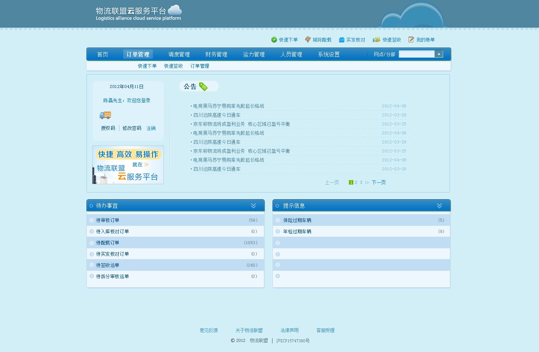Open the 年检过期车辆 (9) row

click(361, 231)
